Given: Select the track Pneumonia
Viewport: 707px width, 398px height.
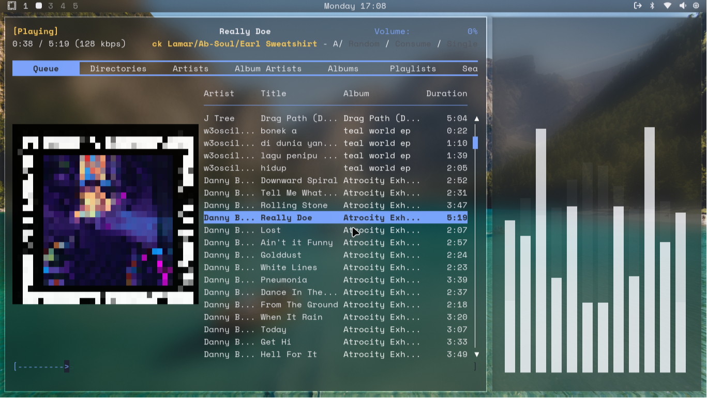Looking at the screenshot, I should pyautogui.click(x=336, y=280).
